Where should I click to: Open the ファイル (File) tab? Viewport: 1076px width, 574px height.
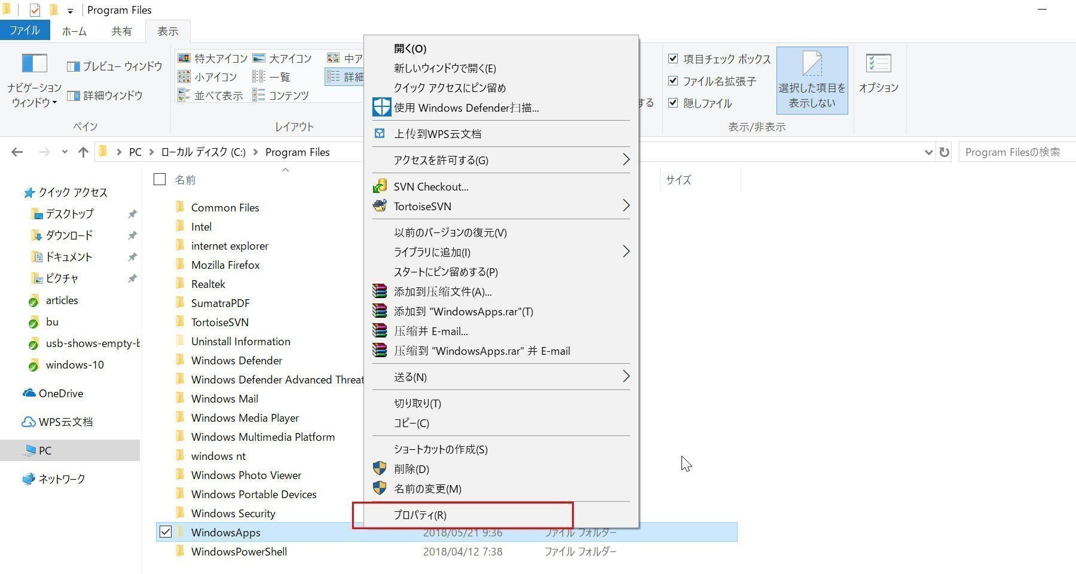pos(25,30)
